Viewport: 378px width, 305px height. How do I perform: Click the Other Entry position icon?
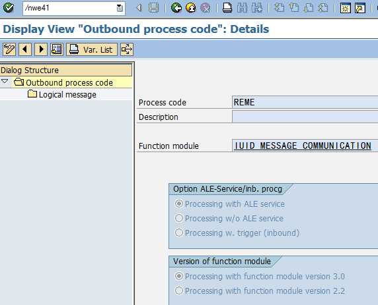click(x=57, y=49)
